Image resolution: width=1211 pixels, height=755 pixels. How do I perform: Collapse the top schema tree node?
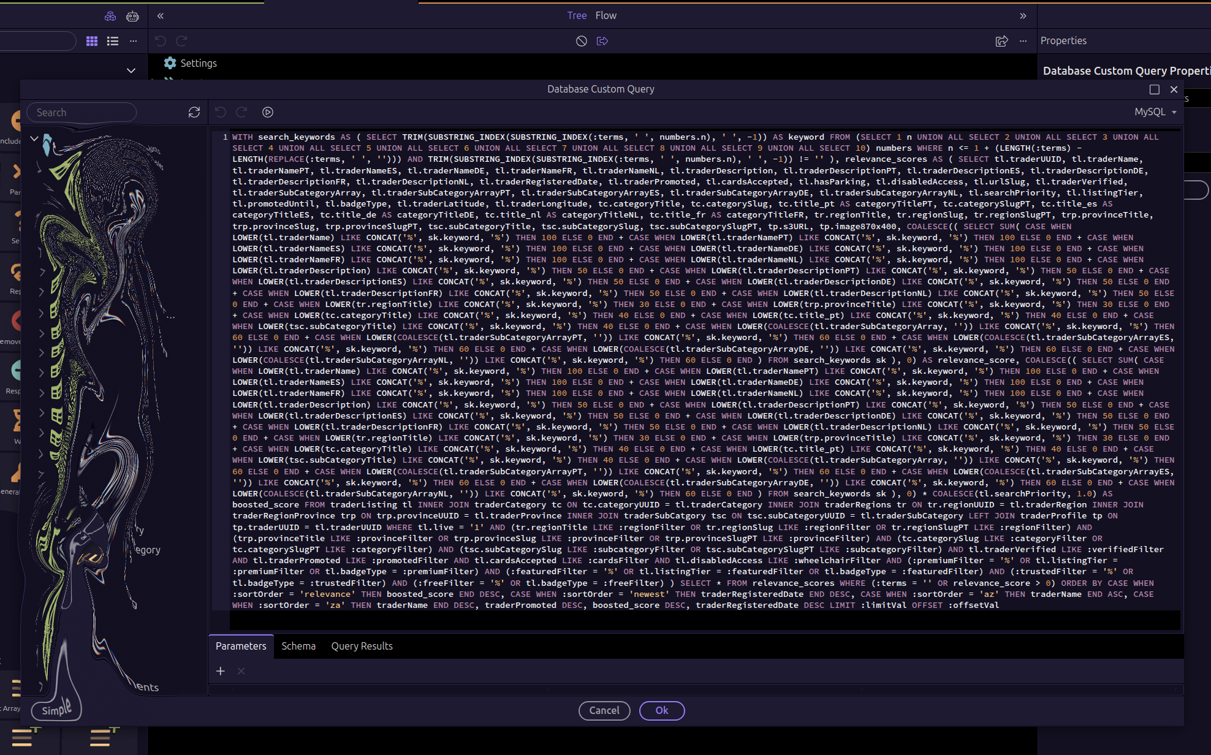[34, 138]
